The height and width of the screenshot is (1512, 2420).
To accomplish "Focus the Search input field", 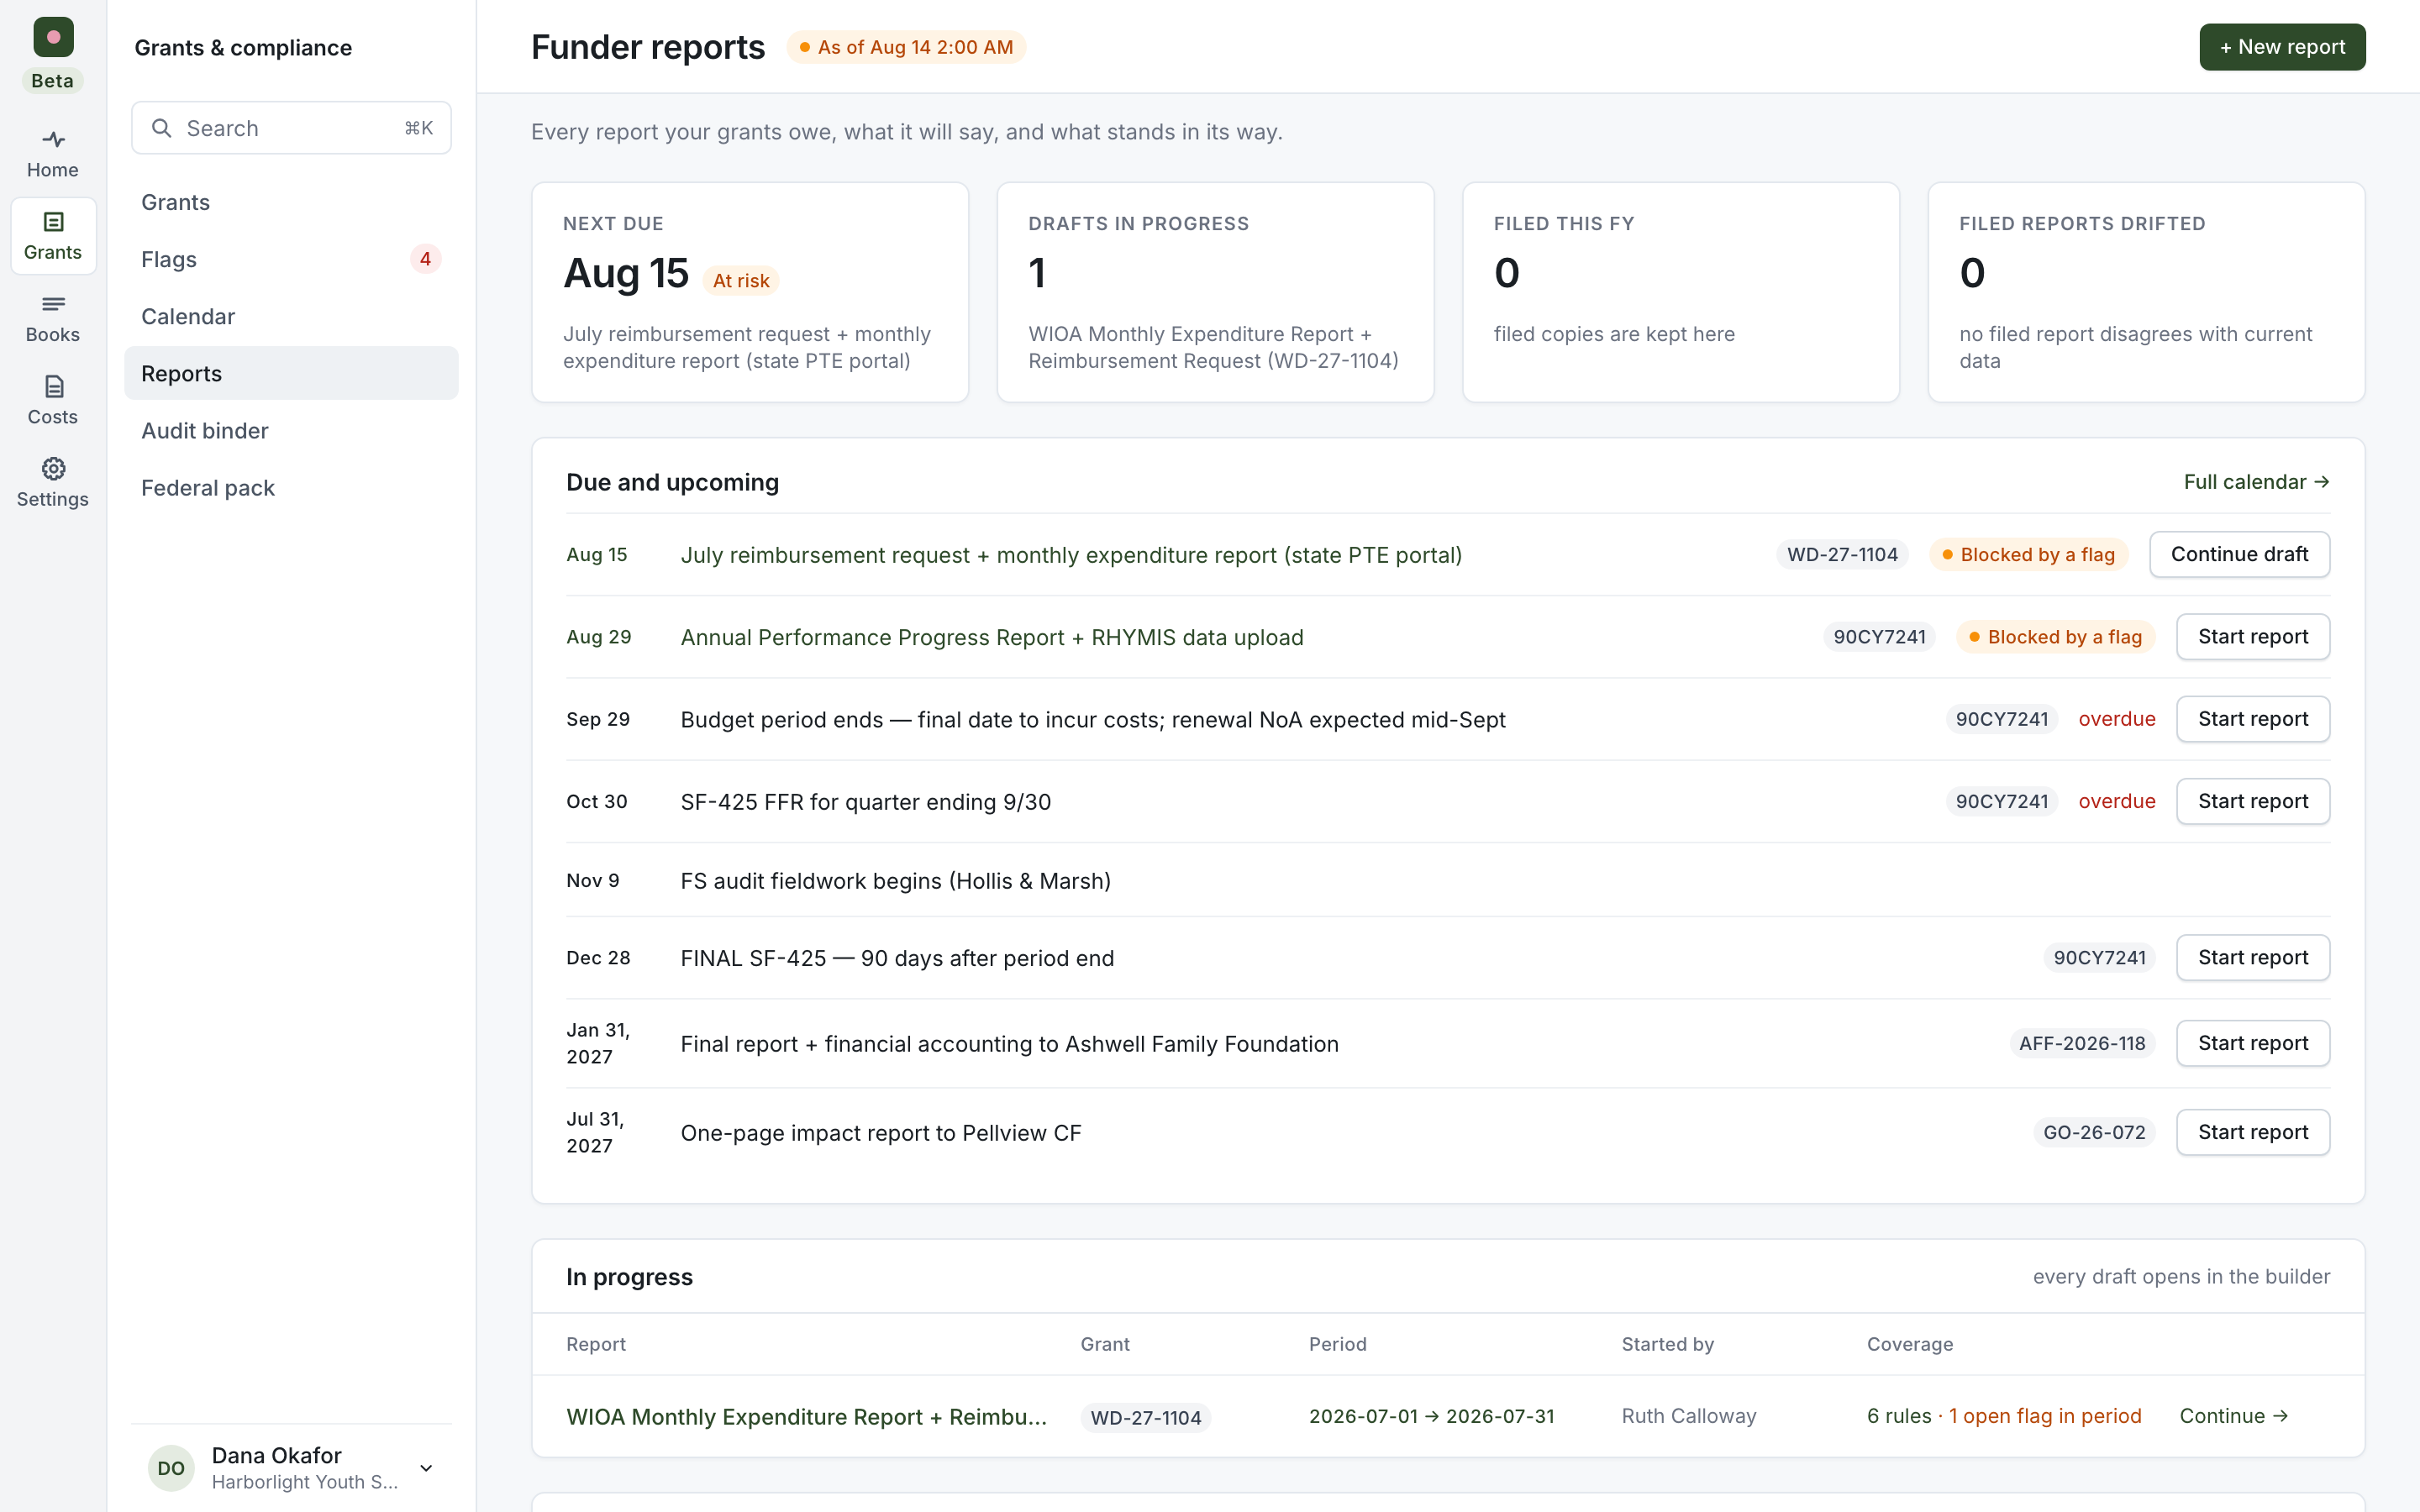I will 291,128.
